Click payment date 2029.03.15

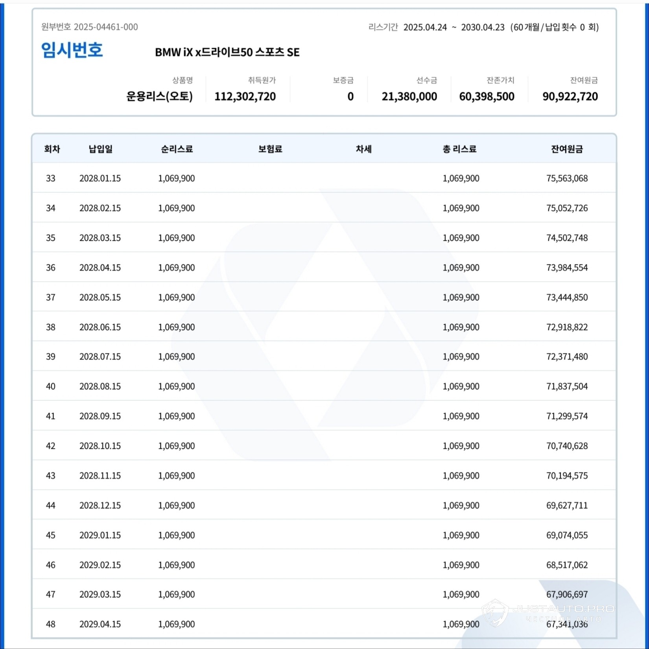click(x=100, y=595)
